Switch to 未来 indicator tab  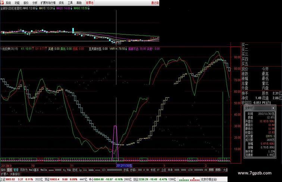[x=170, y=170]
